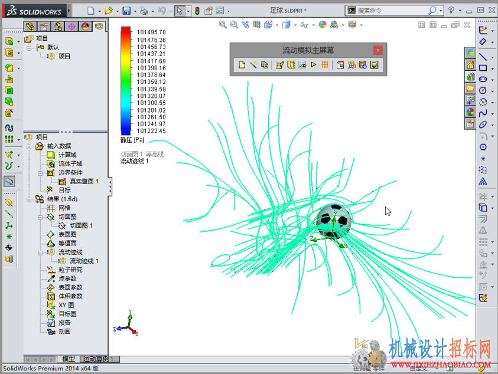Open the File Explorer folder task pane tab
498x374 pixels.
pos(470,88)
